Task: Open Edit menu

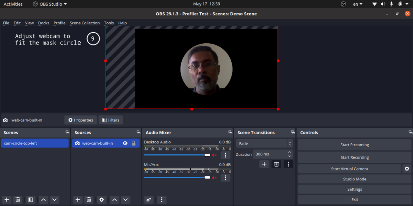Action: (x=17, y=23)
